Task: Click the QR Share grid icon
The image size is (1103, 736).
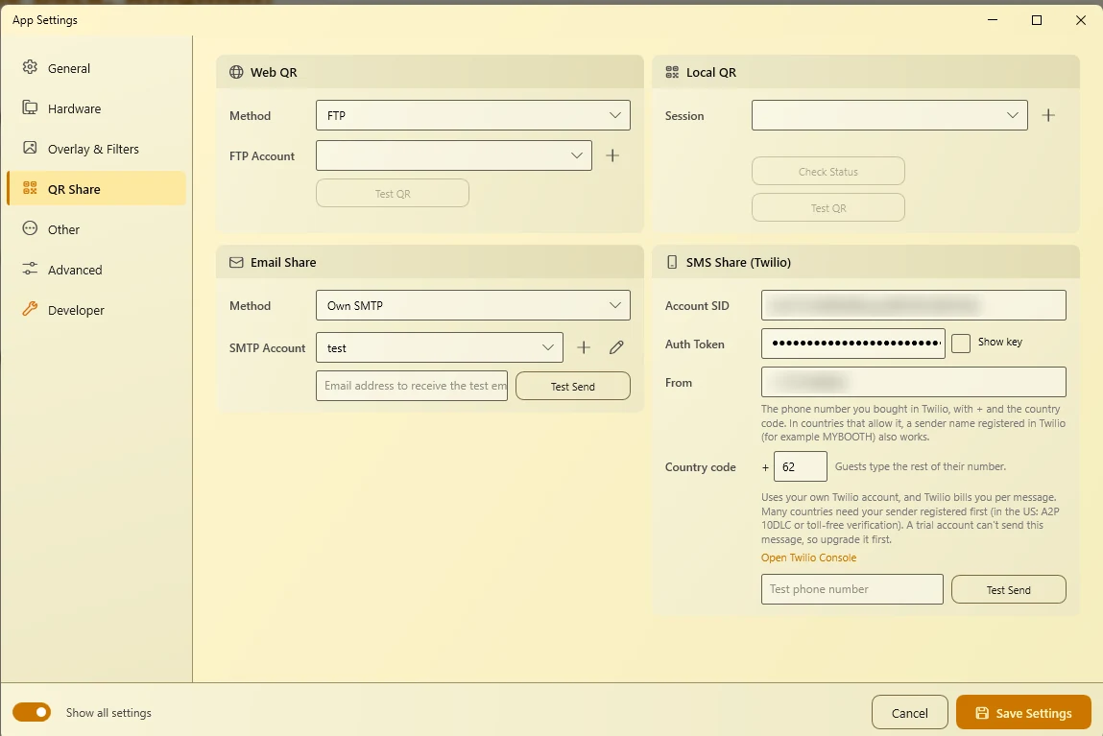Action: coord(30,188)
